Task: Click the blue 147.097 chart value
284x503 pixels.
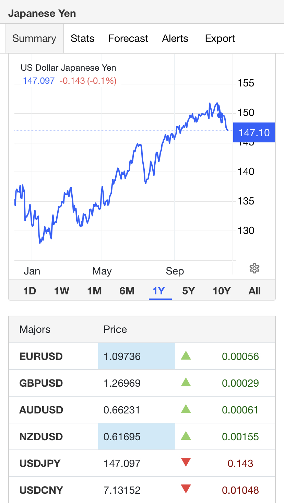Action: (39, 81)
